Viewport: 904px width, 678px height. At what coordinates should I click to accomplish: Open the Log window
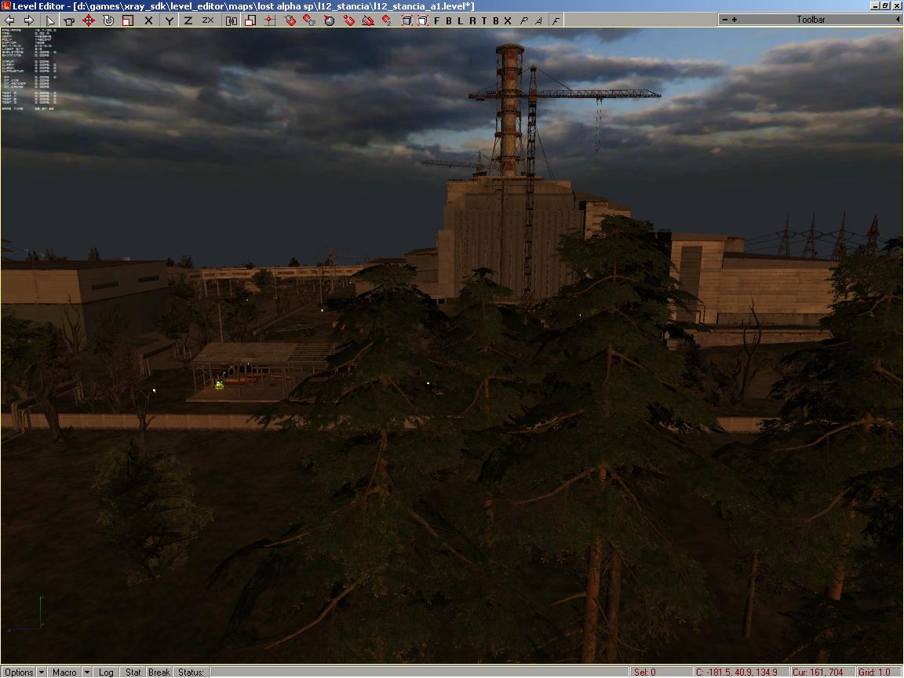click(106, 673)
